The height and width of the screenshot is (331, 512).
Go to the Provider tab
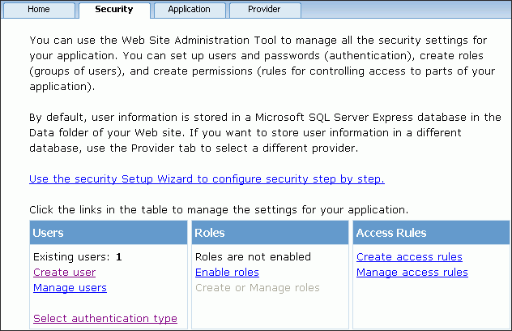pos(265,10)
